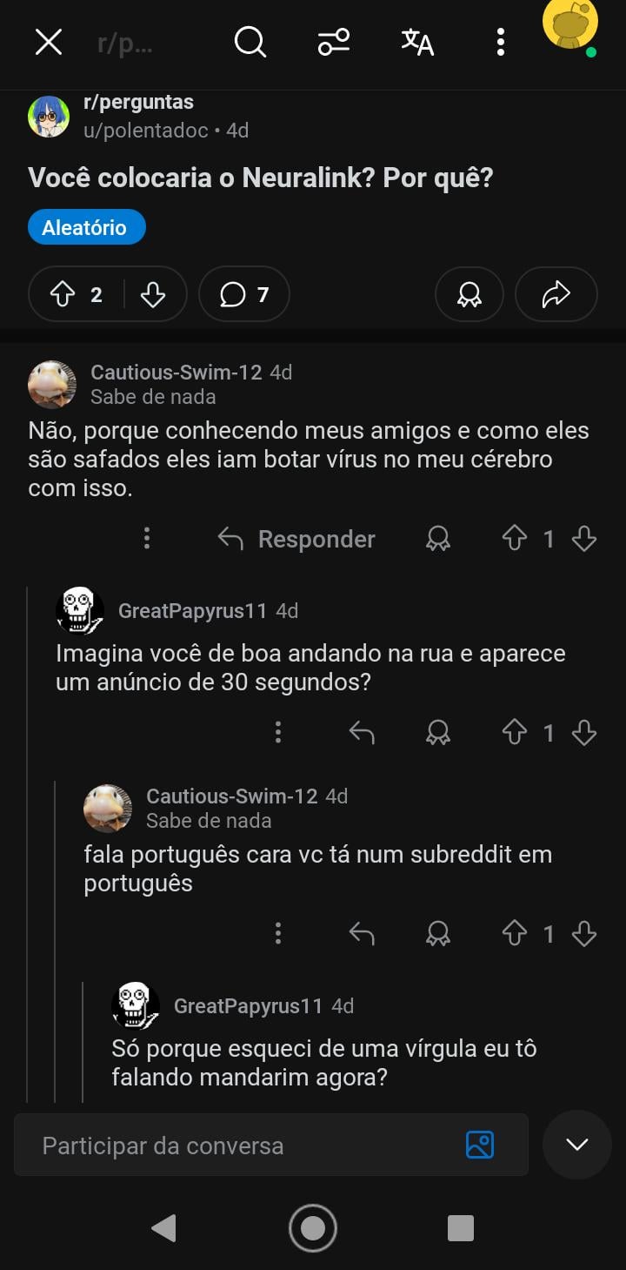
Task: Give an award to the post
Action: pos(469,295)
